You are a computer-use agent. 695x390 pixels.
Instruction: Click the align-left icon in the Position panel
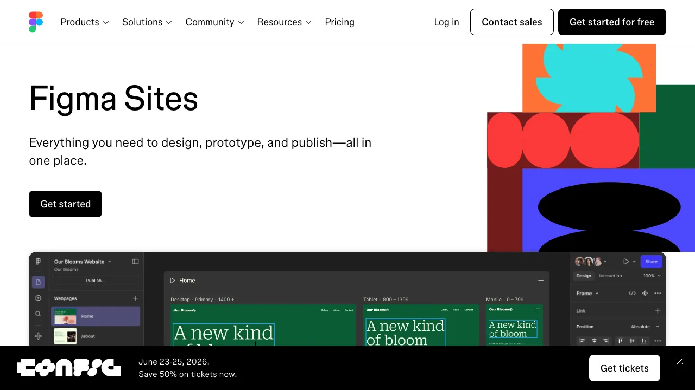582,341
